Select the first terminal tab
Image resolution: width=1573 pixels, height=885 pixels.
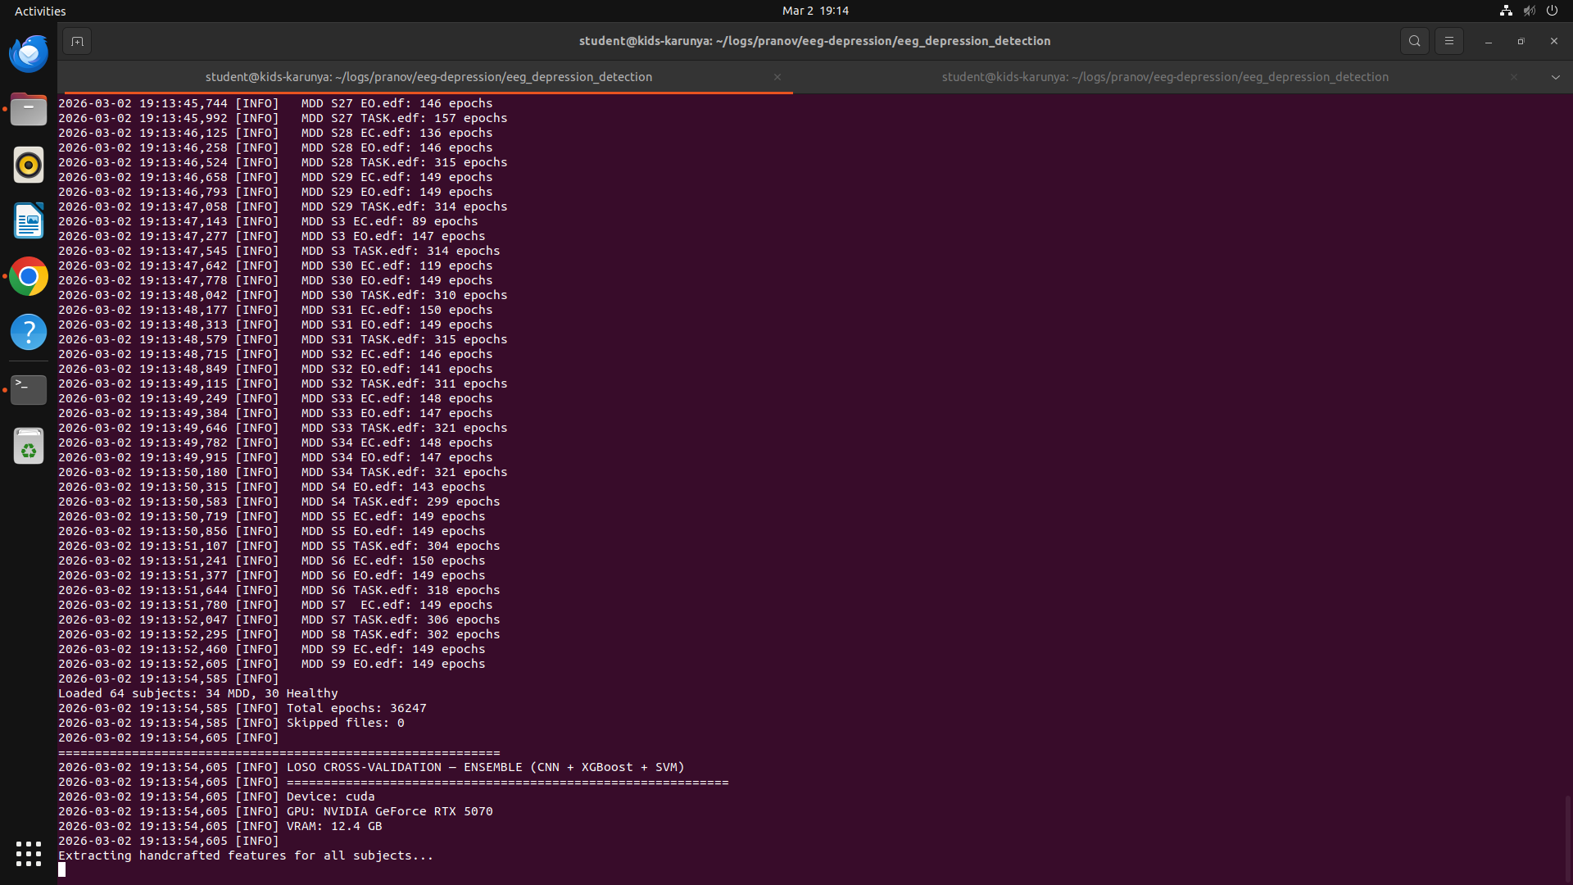pos(428,77)
